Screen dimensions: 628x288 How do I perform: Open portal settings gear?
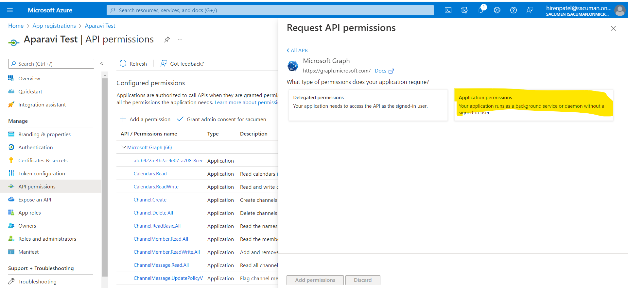[497, 10]
